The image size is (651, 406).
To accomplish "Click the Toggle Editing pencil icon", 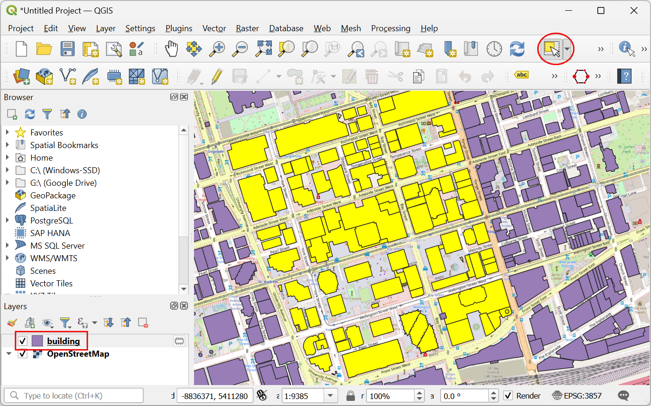I will point(217,76).
